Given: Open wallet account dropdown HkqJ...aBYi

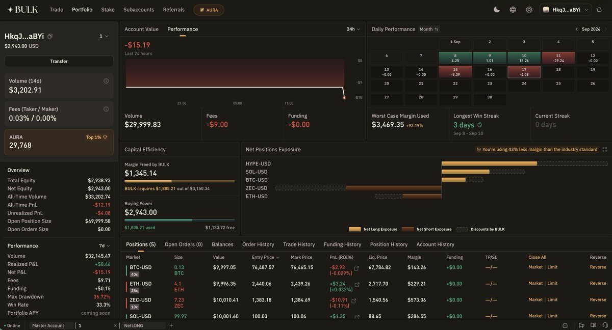Looking at the screenshot, I should (x=566, y=10).
